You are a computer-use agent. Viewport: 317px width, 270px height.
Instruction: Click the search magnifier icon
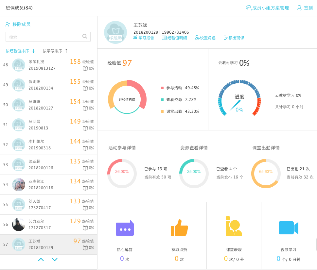(x=85, y=36)
